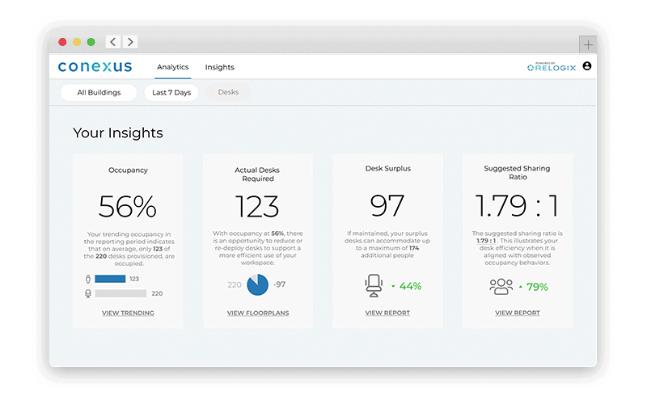Click the Actual Desks Required title
Image resolution: width=647 pixels, height=404 pixels.
(x=257, y=174)
